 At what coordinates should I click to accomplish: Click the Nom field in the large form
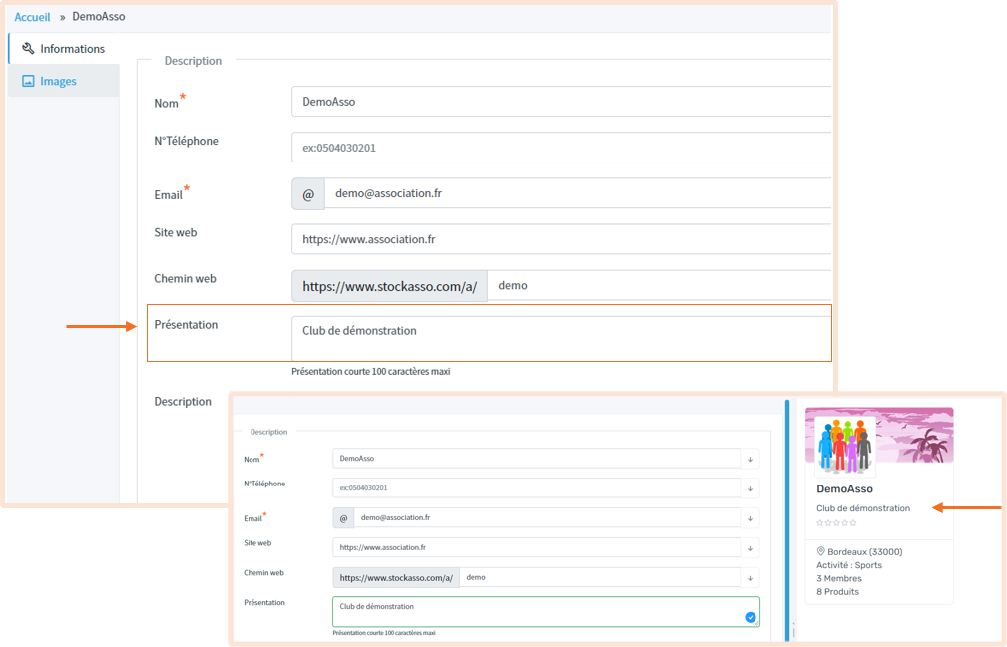coord(559,102)
